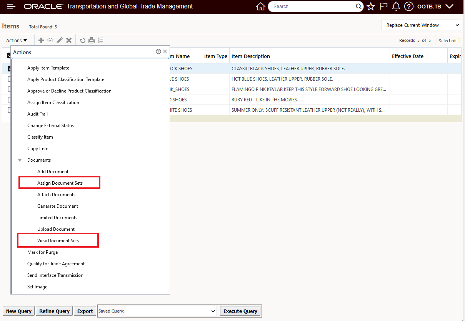Create a new item with the plus icon
Screen dimensions: 465x321
pyautogui.click(x=41, y=40)
